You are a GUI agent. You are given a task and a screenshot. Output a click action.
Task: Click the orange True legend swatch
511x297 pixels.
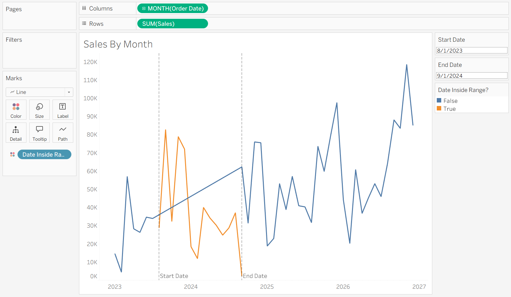(439, 109)
